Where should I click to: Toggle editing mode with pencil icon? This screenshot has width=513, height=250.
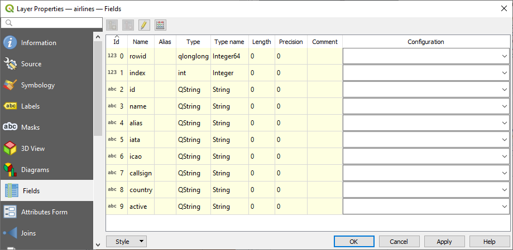click(x=144, y=25)
